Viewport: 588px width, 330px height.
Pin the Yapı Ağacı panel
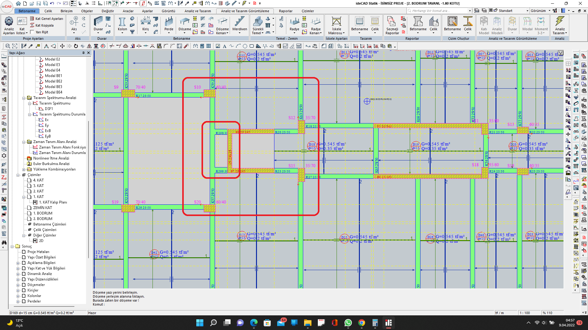pyautogui.click(x=83, y=53)
